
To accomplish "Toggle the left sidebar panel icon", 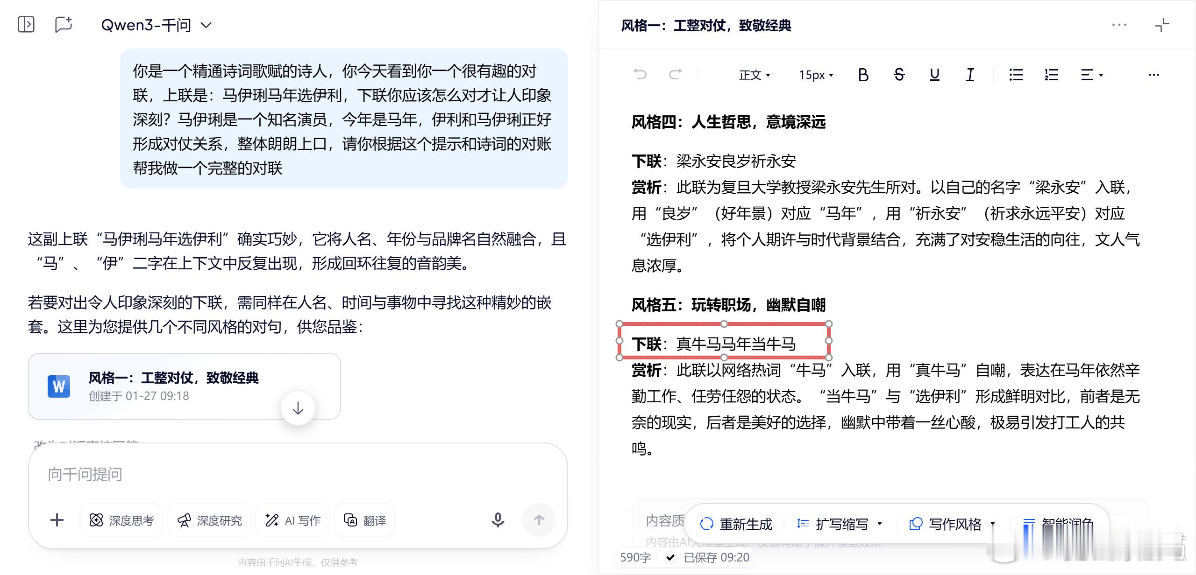I will coord(26,24).
